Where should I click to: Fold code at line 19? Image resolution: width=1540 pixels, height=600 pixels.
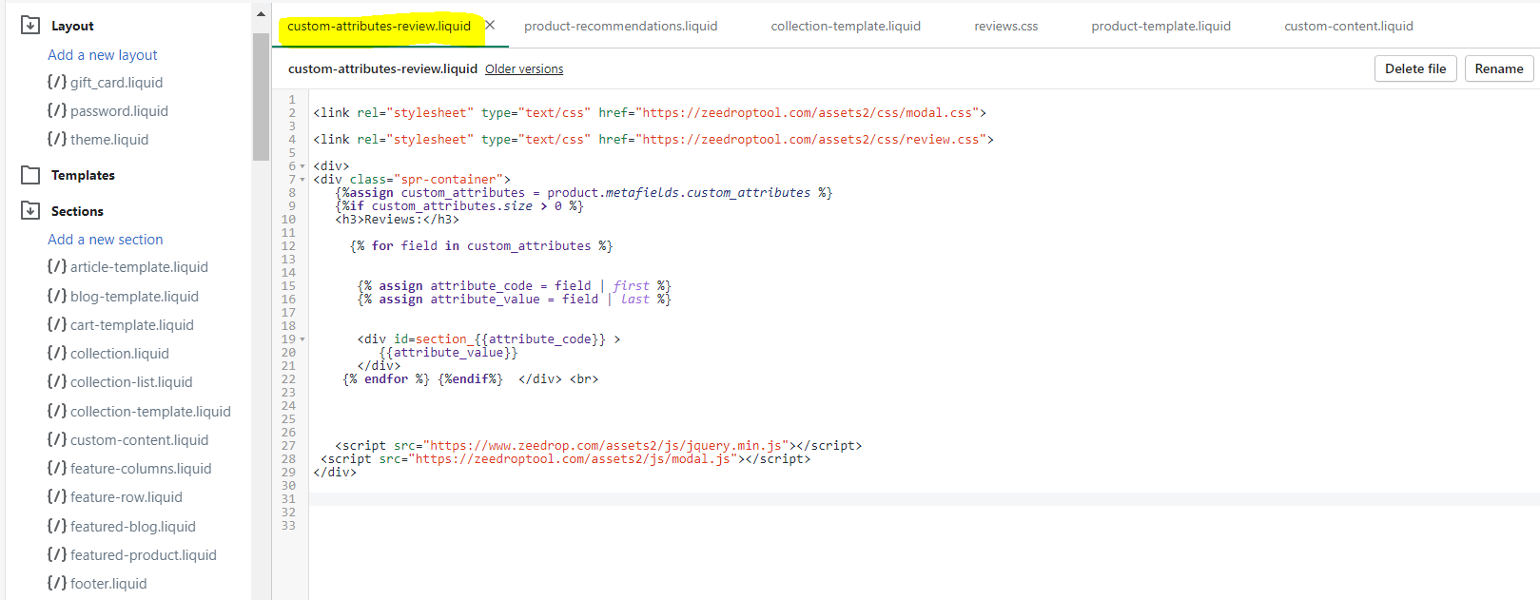click(302, 339)
